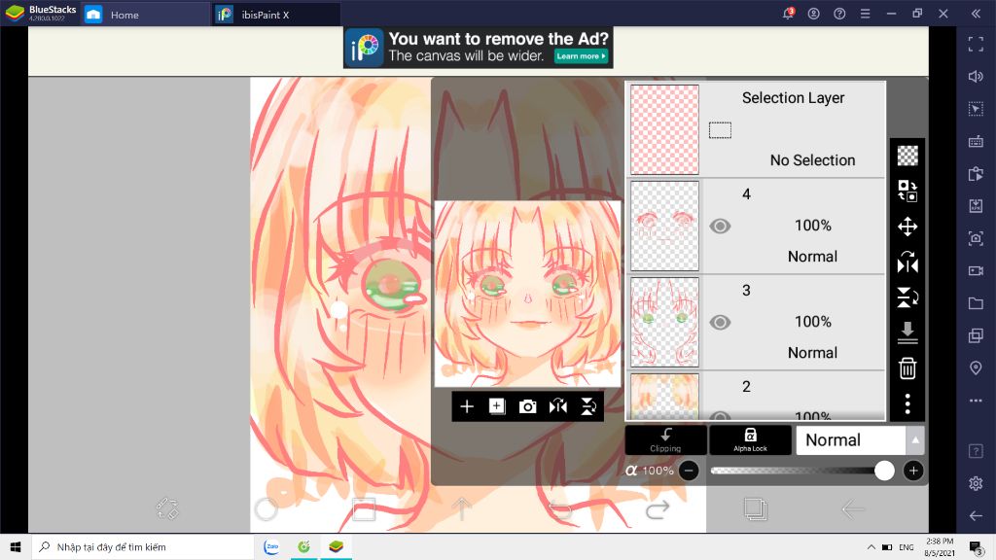Click Learn more in the ad banner
The image size is (996, 560).
tap(581, 55)
